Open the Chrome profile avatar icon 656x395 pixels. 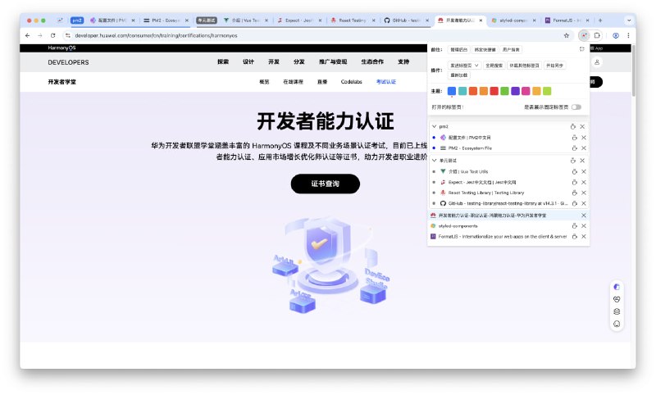(616, 35)
